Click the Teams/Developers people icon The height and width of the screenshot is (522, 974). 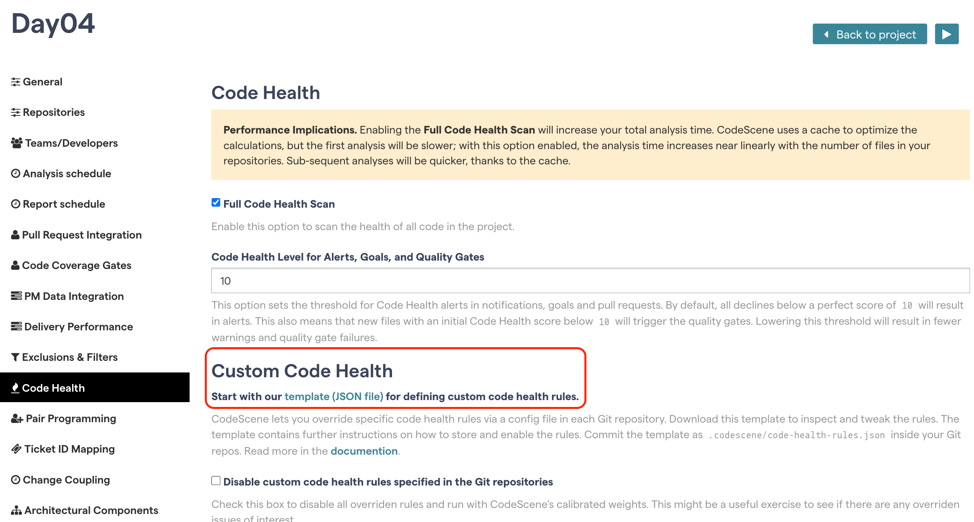[x=17, y=143]
